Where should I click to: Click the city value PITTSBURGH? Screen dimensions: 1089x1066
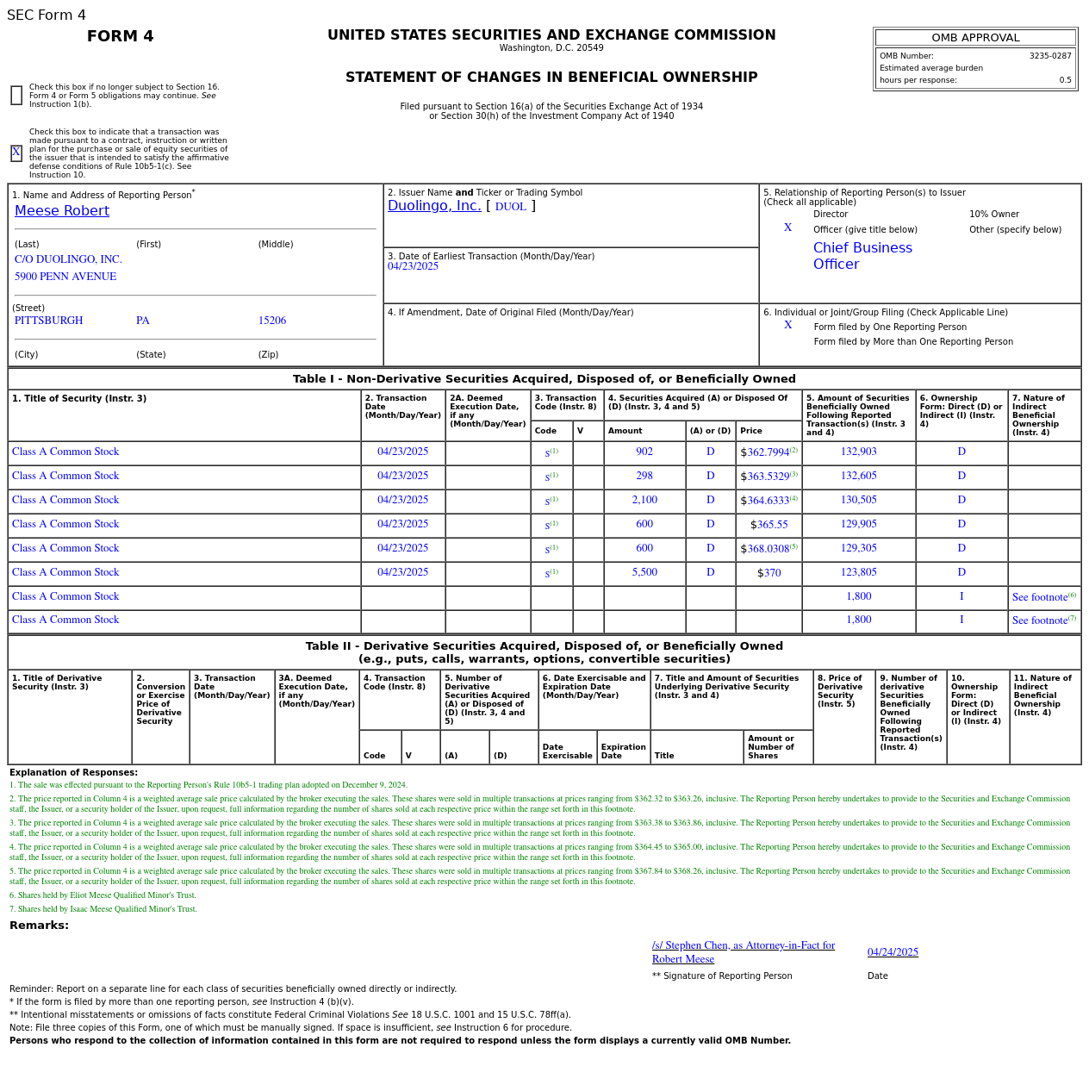click(x=49, y=321)
